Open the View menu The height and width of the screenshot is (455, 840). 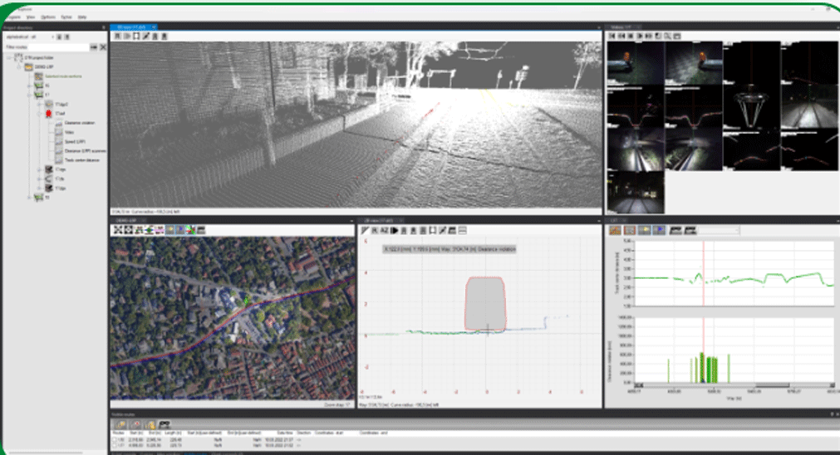pyautogui.click(x=30, y=17)
